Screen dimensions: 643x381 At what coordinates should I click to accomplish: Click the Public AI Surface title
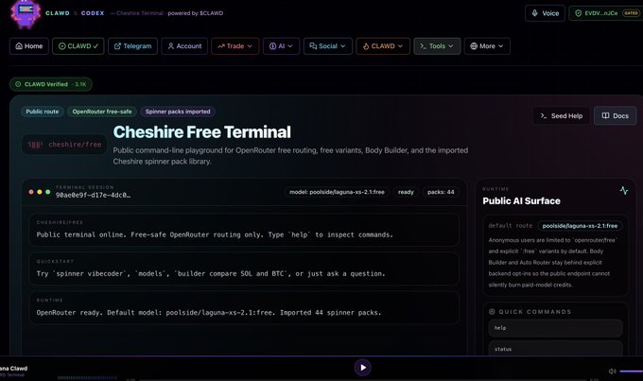(521, 201)
